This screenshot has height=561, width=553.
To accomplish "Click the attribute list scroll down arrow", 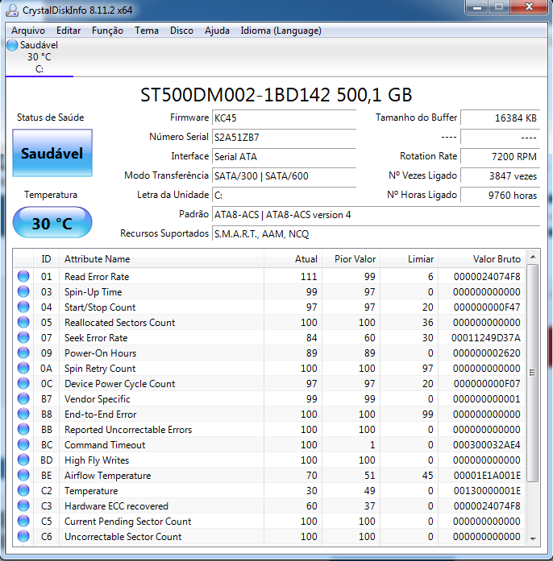I will [x=533, y=538].
